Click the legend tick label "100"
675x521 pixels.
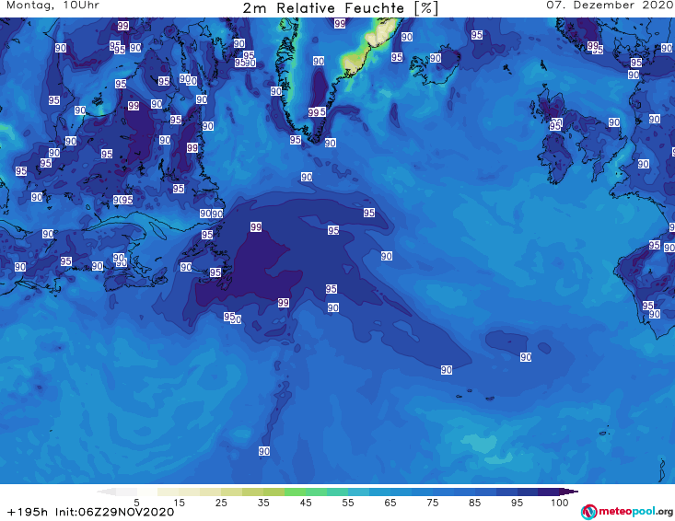[559, 503]
